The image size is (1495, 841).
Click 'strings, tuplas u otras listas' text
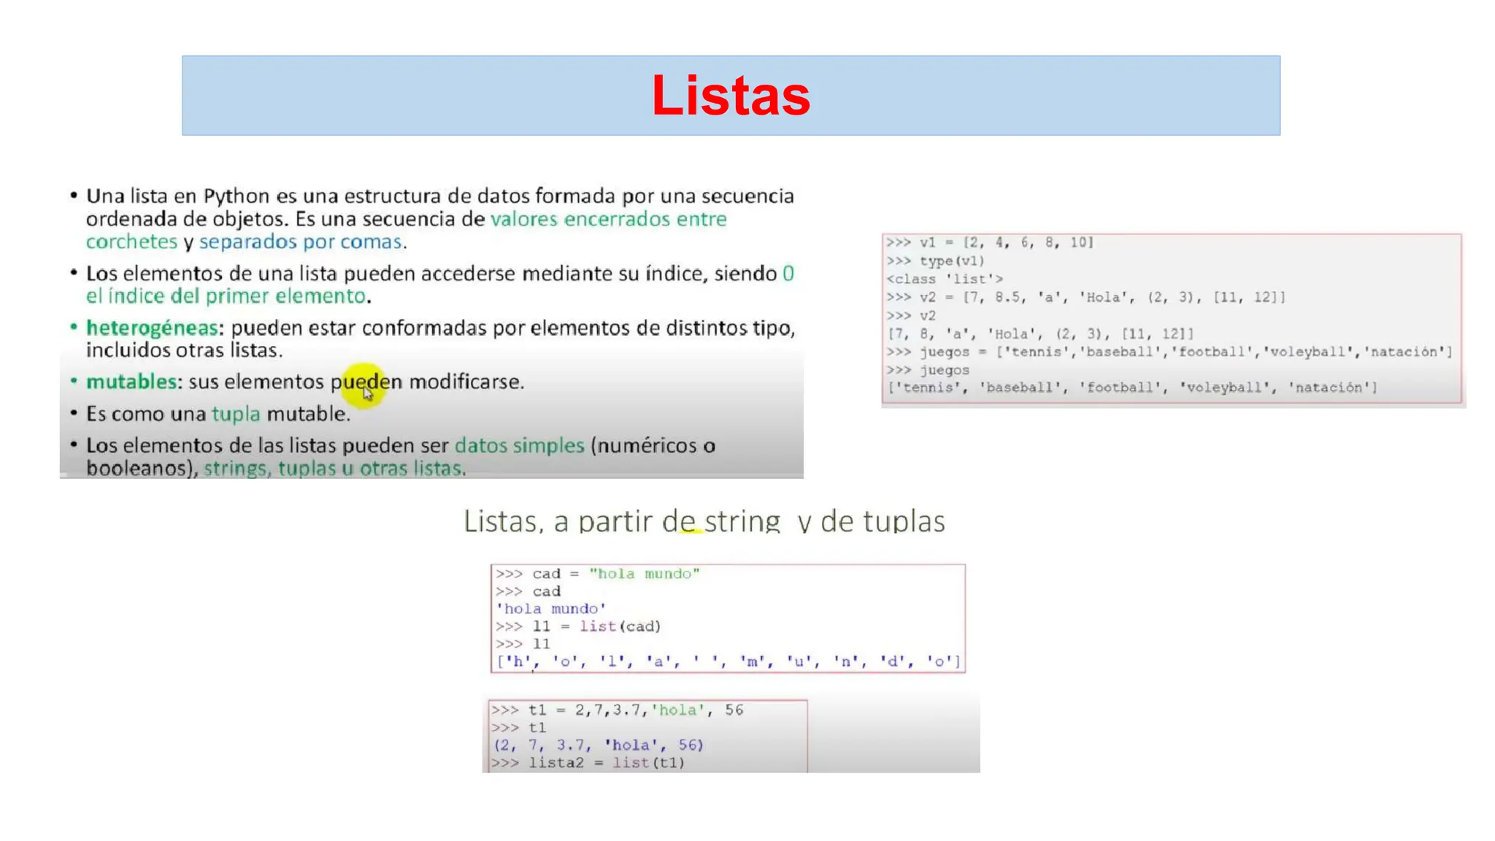[x=333, y=469]
